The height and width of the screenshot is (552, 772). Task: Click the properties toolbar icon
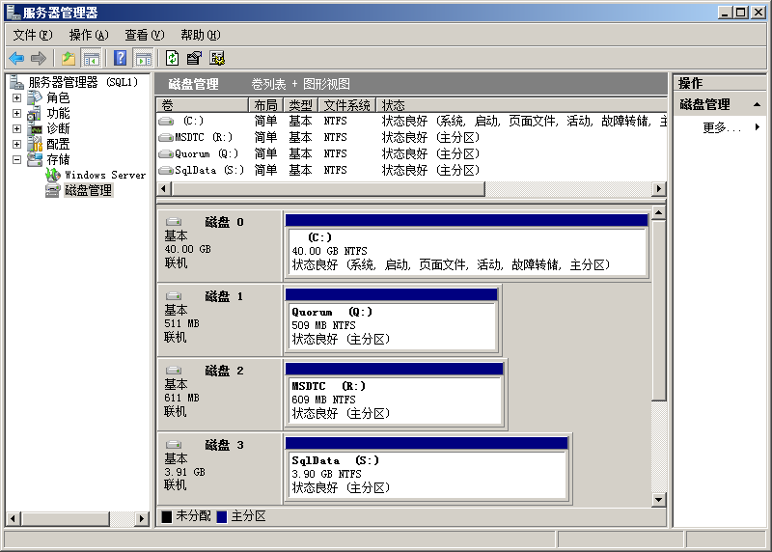(194, 58)
